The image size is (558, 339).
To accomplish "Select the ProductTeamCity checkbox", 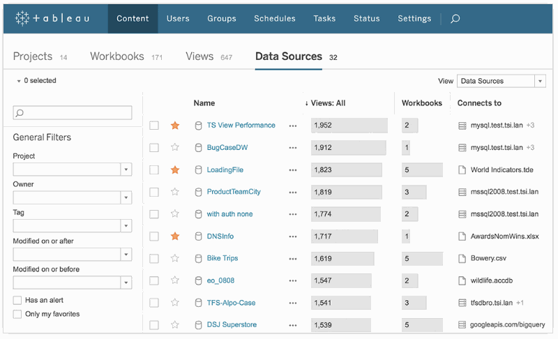I will pos(154,192).
